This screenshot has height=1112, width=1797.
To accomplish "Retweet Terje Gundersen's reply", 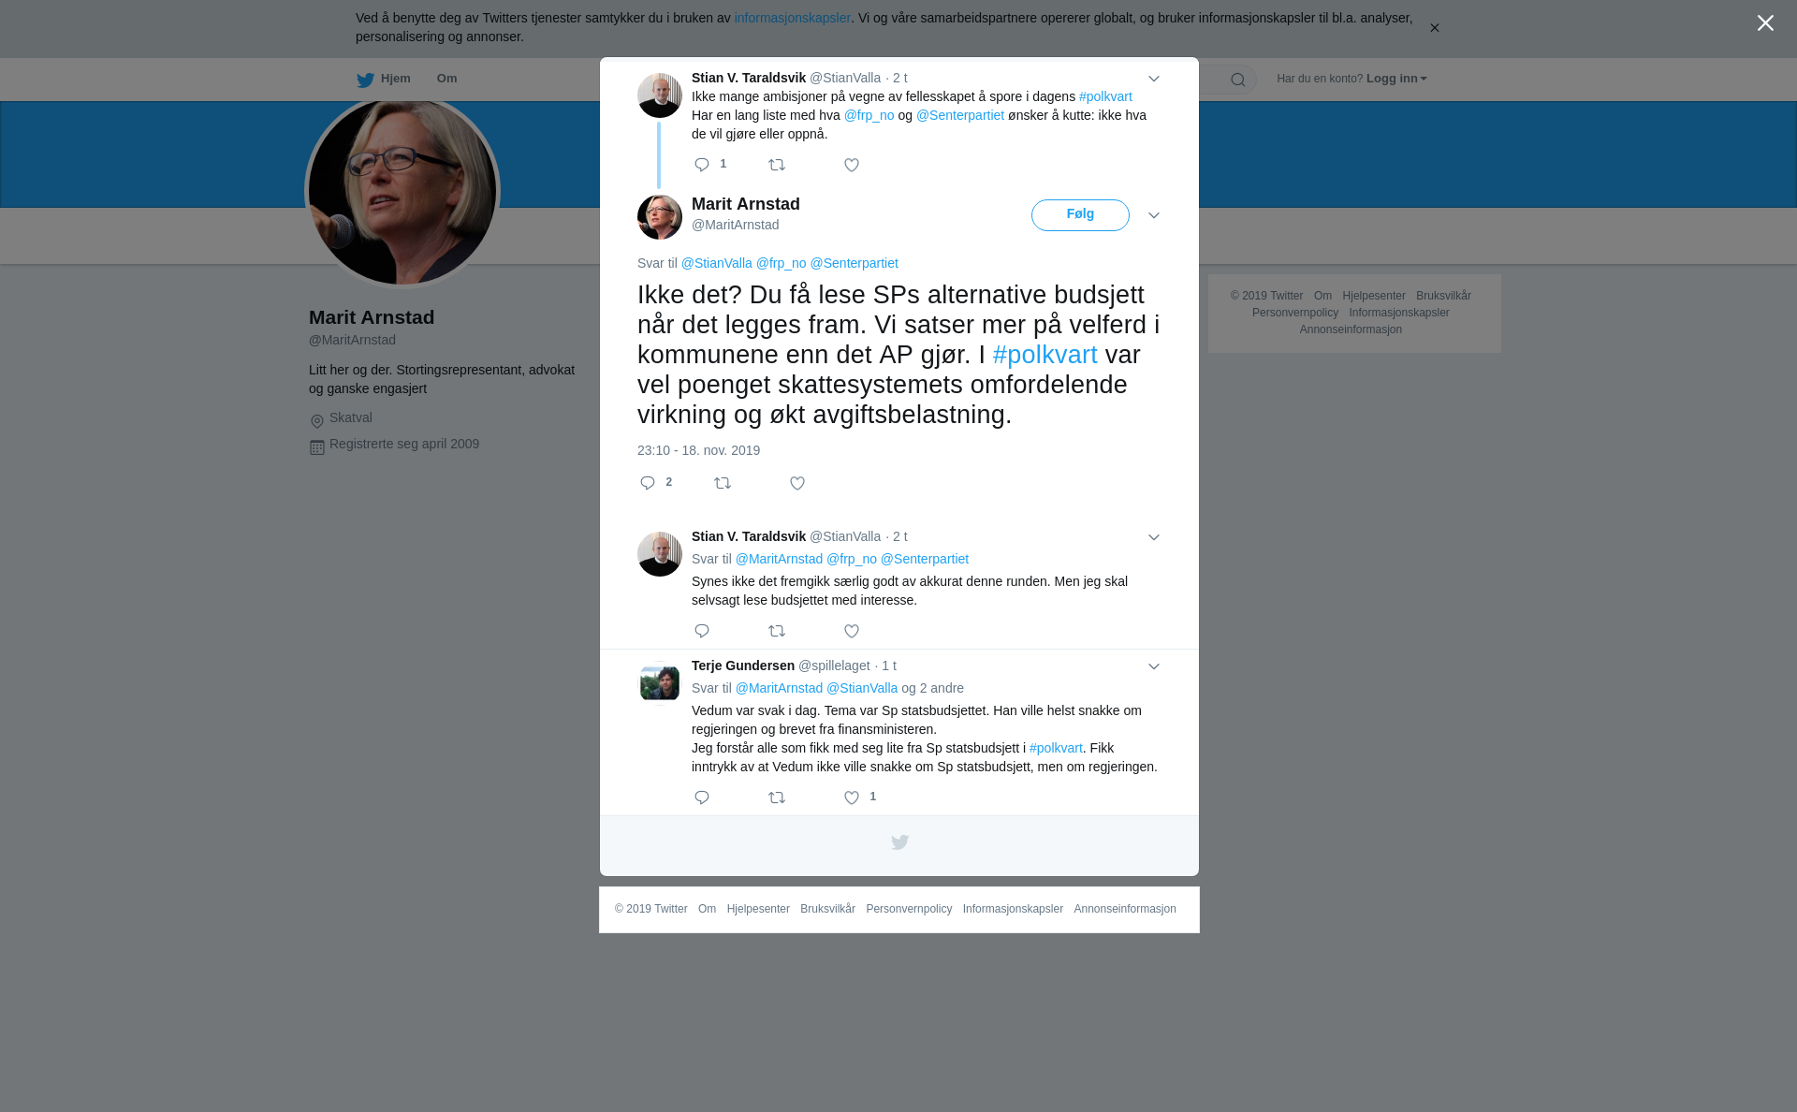I will coord(777,797).
